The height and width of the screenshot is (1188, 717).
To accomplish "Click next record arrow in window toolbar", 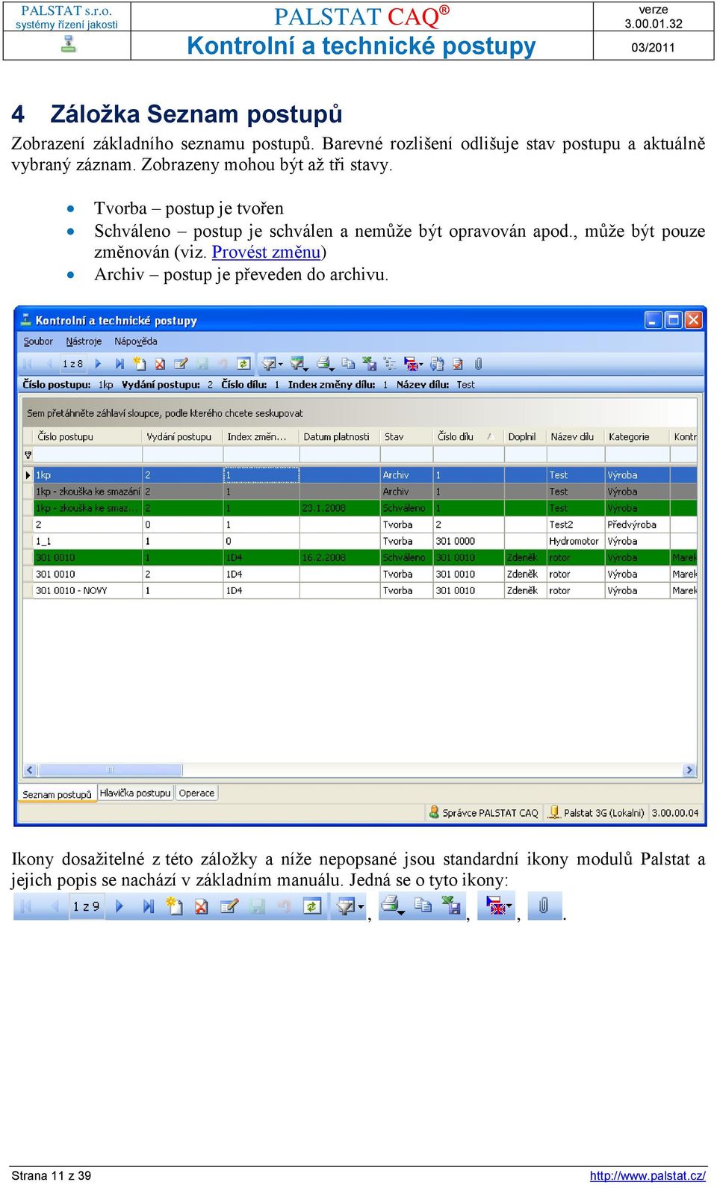I will pyautogui.click(x=98, y=364).
